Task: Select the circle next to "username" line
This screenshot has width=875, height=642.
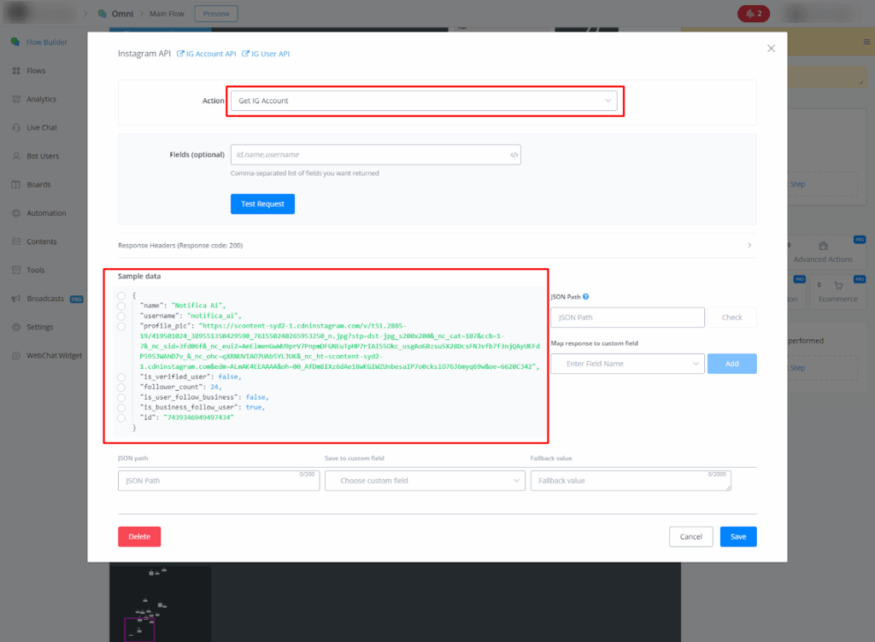Action: click(x=121, y=316)
